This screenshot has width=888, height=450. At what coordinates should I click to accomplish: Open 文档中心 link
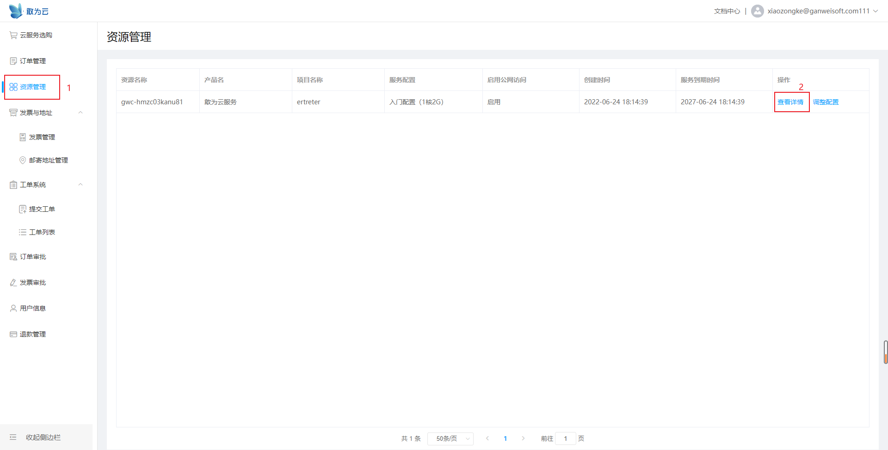[x=727, y=11]
